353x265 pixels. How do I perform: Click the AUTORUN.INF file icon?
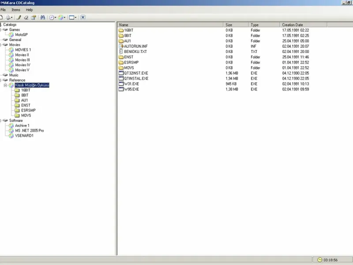pyautogui.click(x=121, y=46)
